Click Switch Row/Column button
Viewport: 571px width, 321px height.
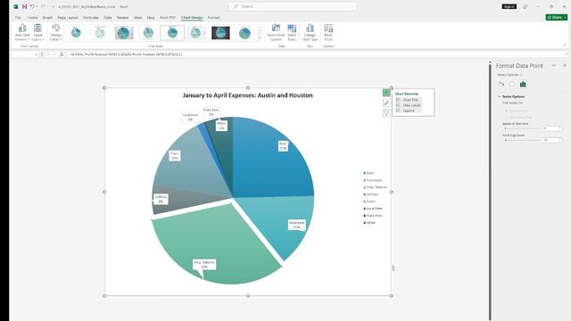coord(276,32)
